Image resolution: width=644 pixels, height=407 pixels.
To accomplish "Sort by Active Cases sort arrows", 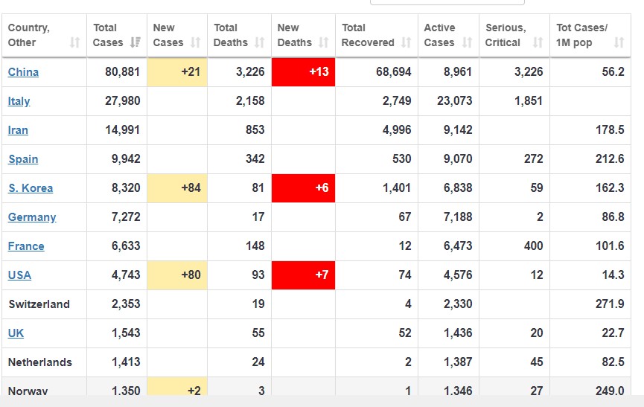I will pos(467,42).
